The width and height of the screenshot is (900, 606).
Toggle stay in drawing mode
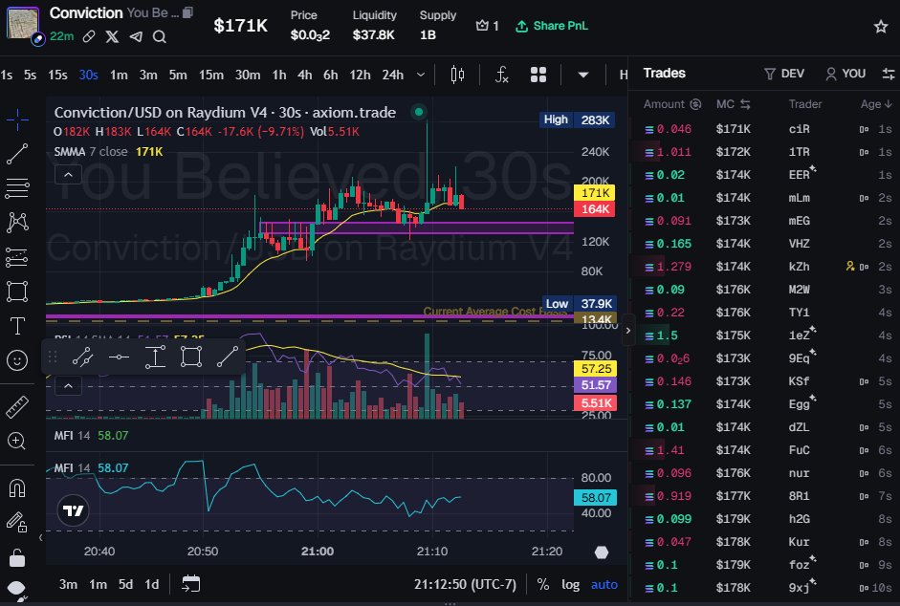(17, 522)
